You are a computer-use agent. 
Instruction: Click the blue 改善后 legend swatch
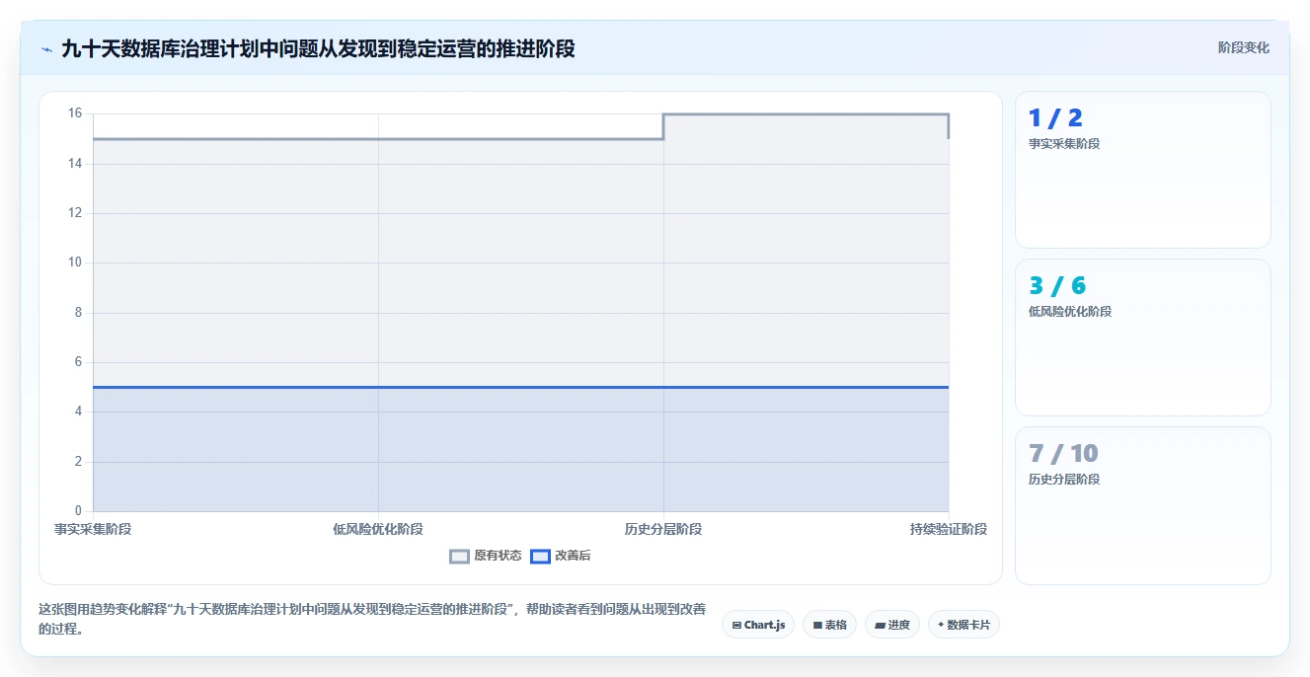(x=540, y=557)
